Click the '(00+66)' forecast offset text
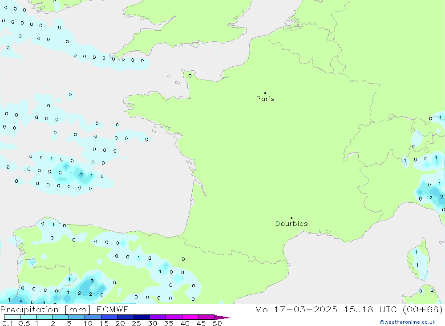The image size is (445, 326). click(x=423, y=309)
